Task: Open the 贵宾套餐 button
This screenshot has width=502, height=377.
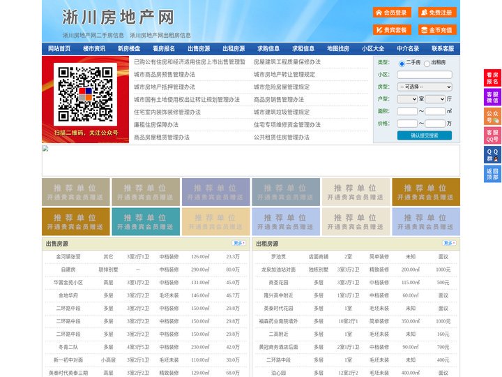Action: [x=392, y=30]
